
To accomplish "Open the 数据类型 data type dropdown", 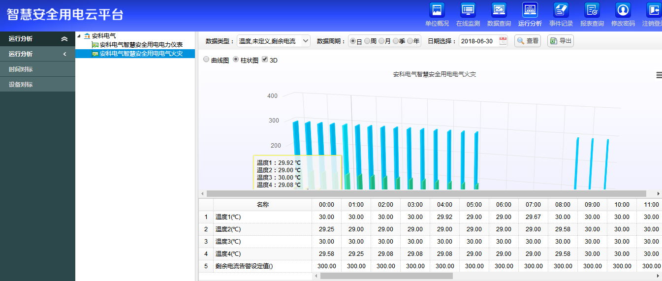I will point(274,41).
